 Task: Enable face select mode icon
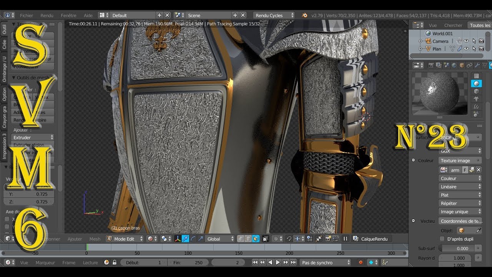[x=256, y=239]
